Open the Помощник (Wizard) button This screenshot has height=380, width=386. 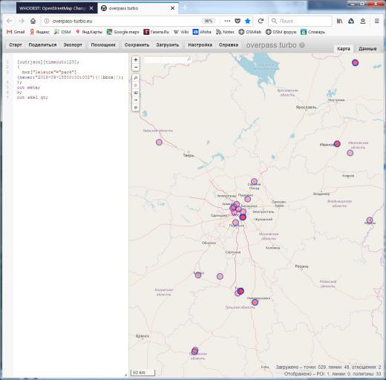(103, 45)
